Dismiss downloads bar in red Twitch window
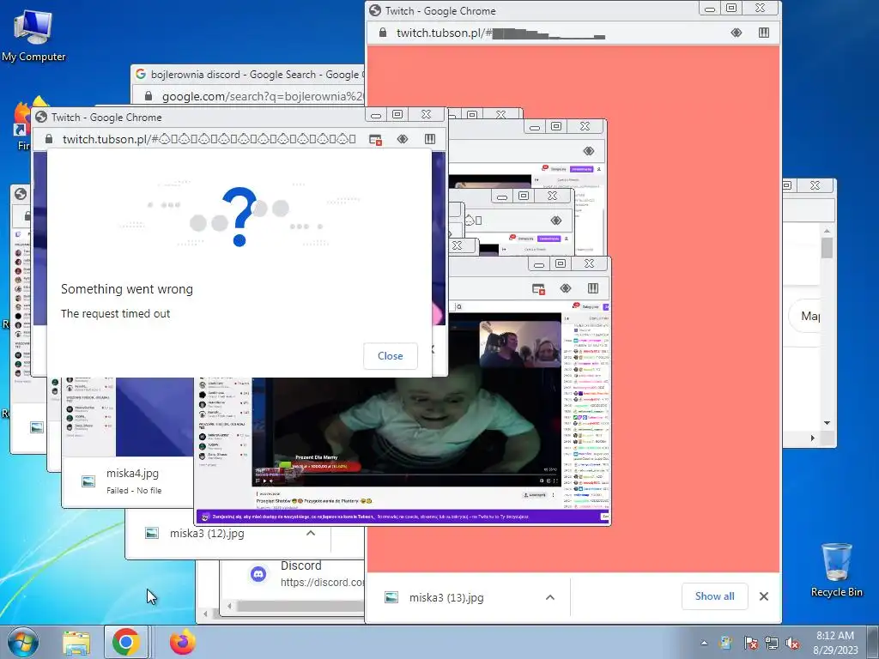 [763, 596]
